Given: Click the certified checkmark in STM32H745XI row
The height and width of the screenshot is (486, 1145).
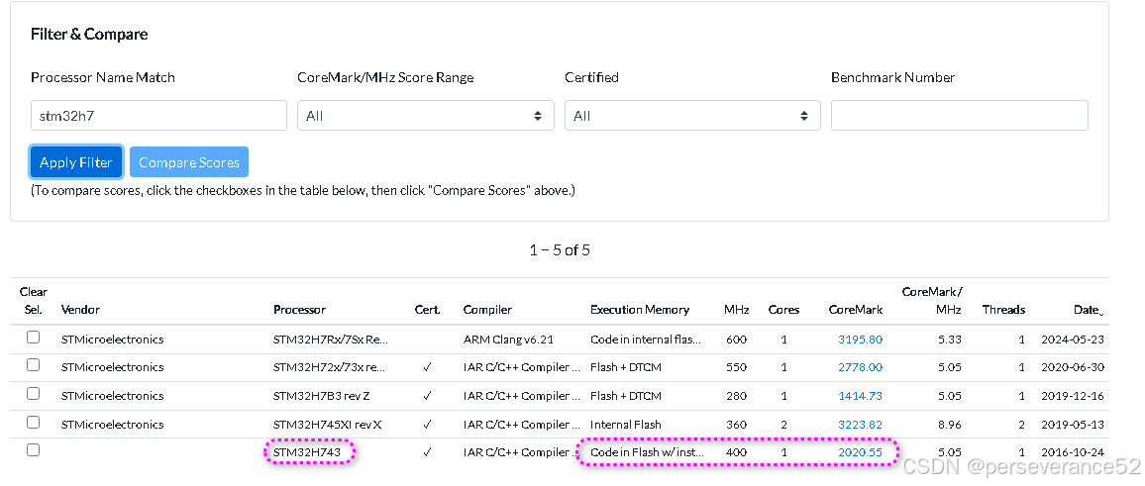Looking at the screenshot, I should (427, 424).
